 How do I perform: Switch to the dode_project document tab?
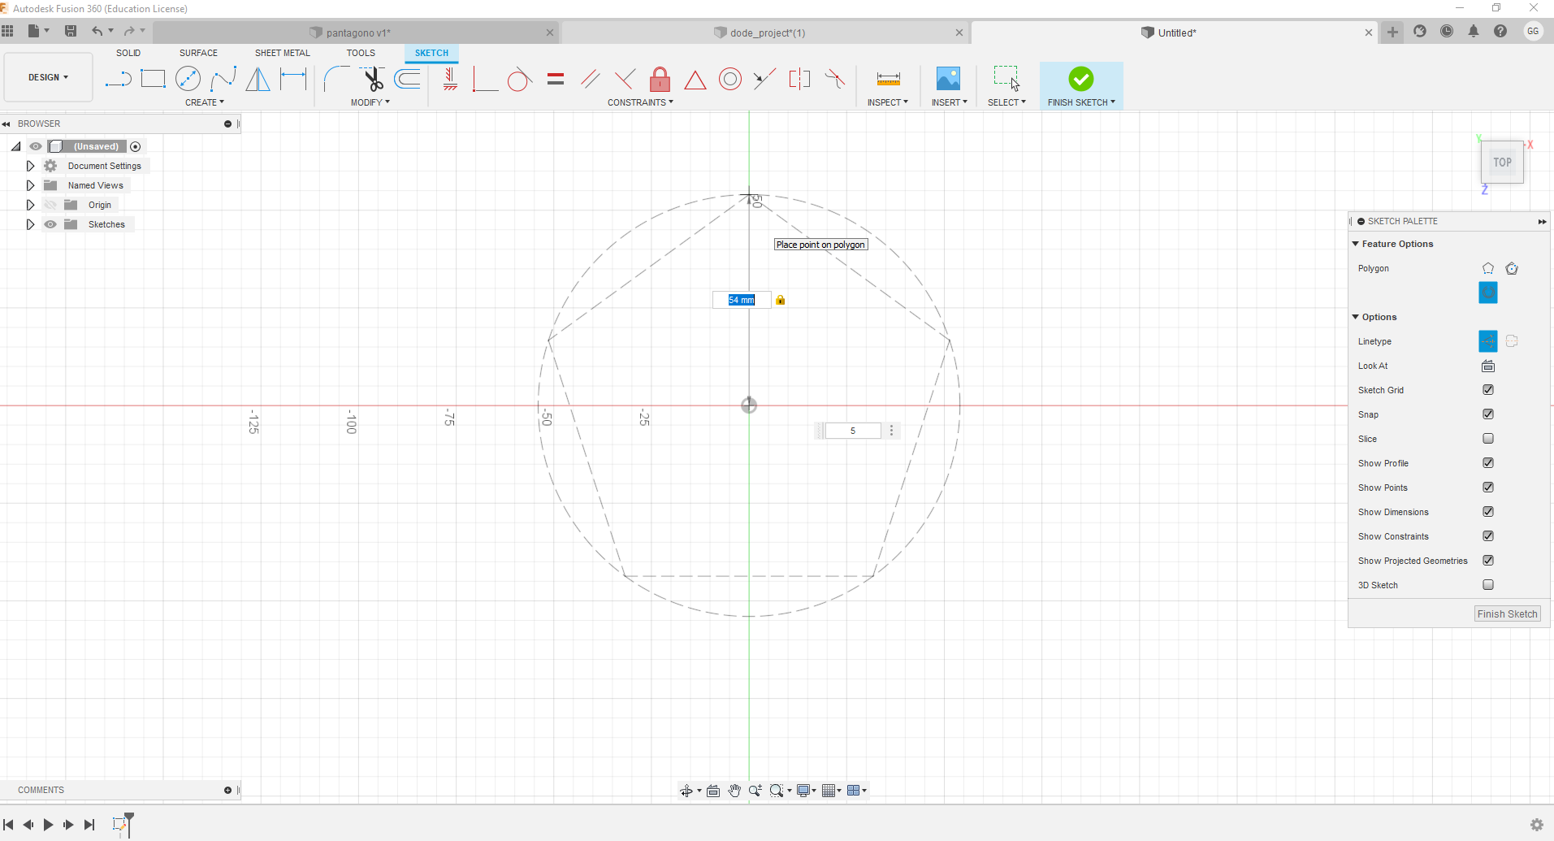(766, 33)
